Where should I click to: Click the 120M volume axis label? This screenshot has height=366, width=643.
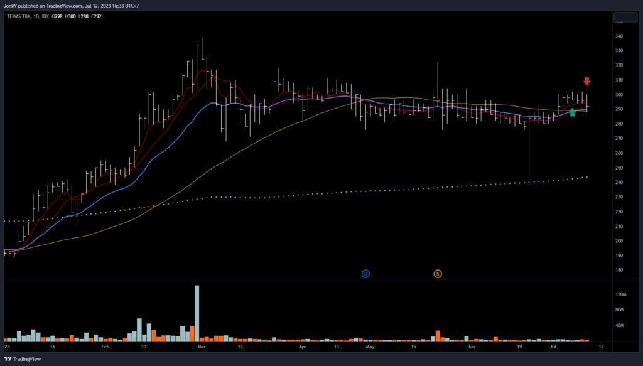tap(621, 294)
